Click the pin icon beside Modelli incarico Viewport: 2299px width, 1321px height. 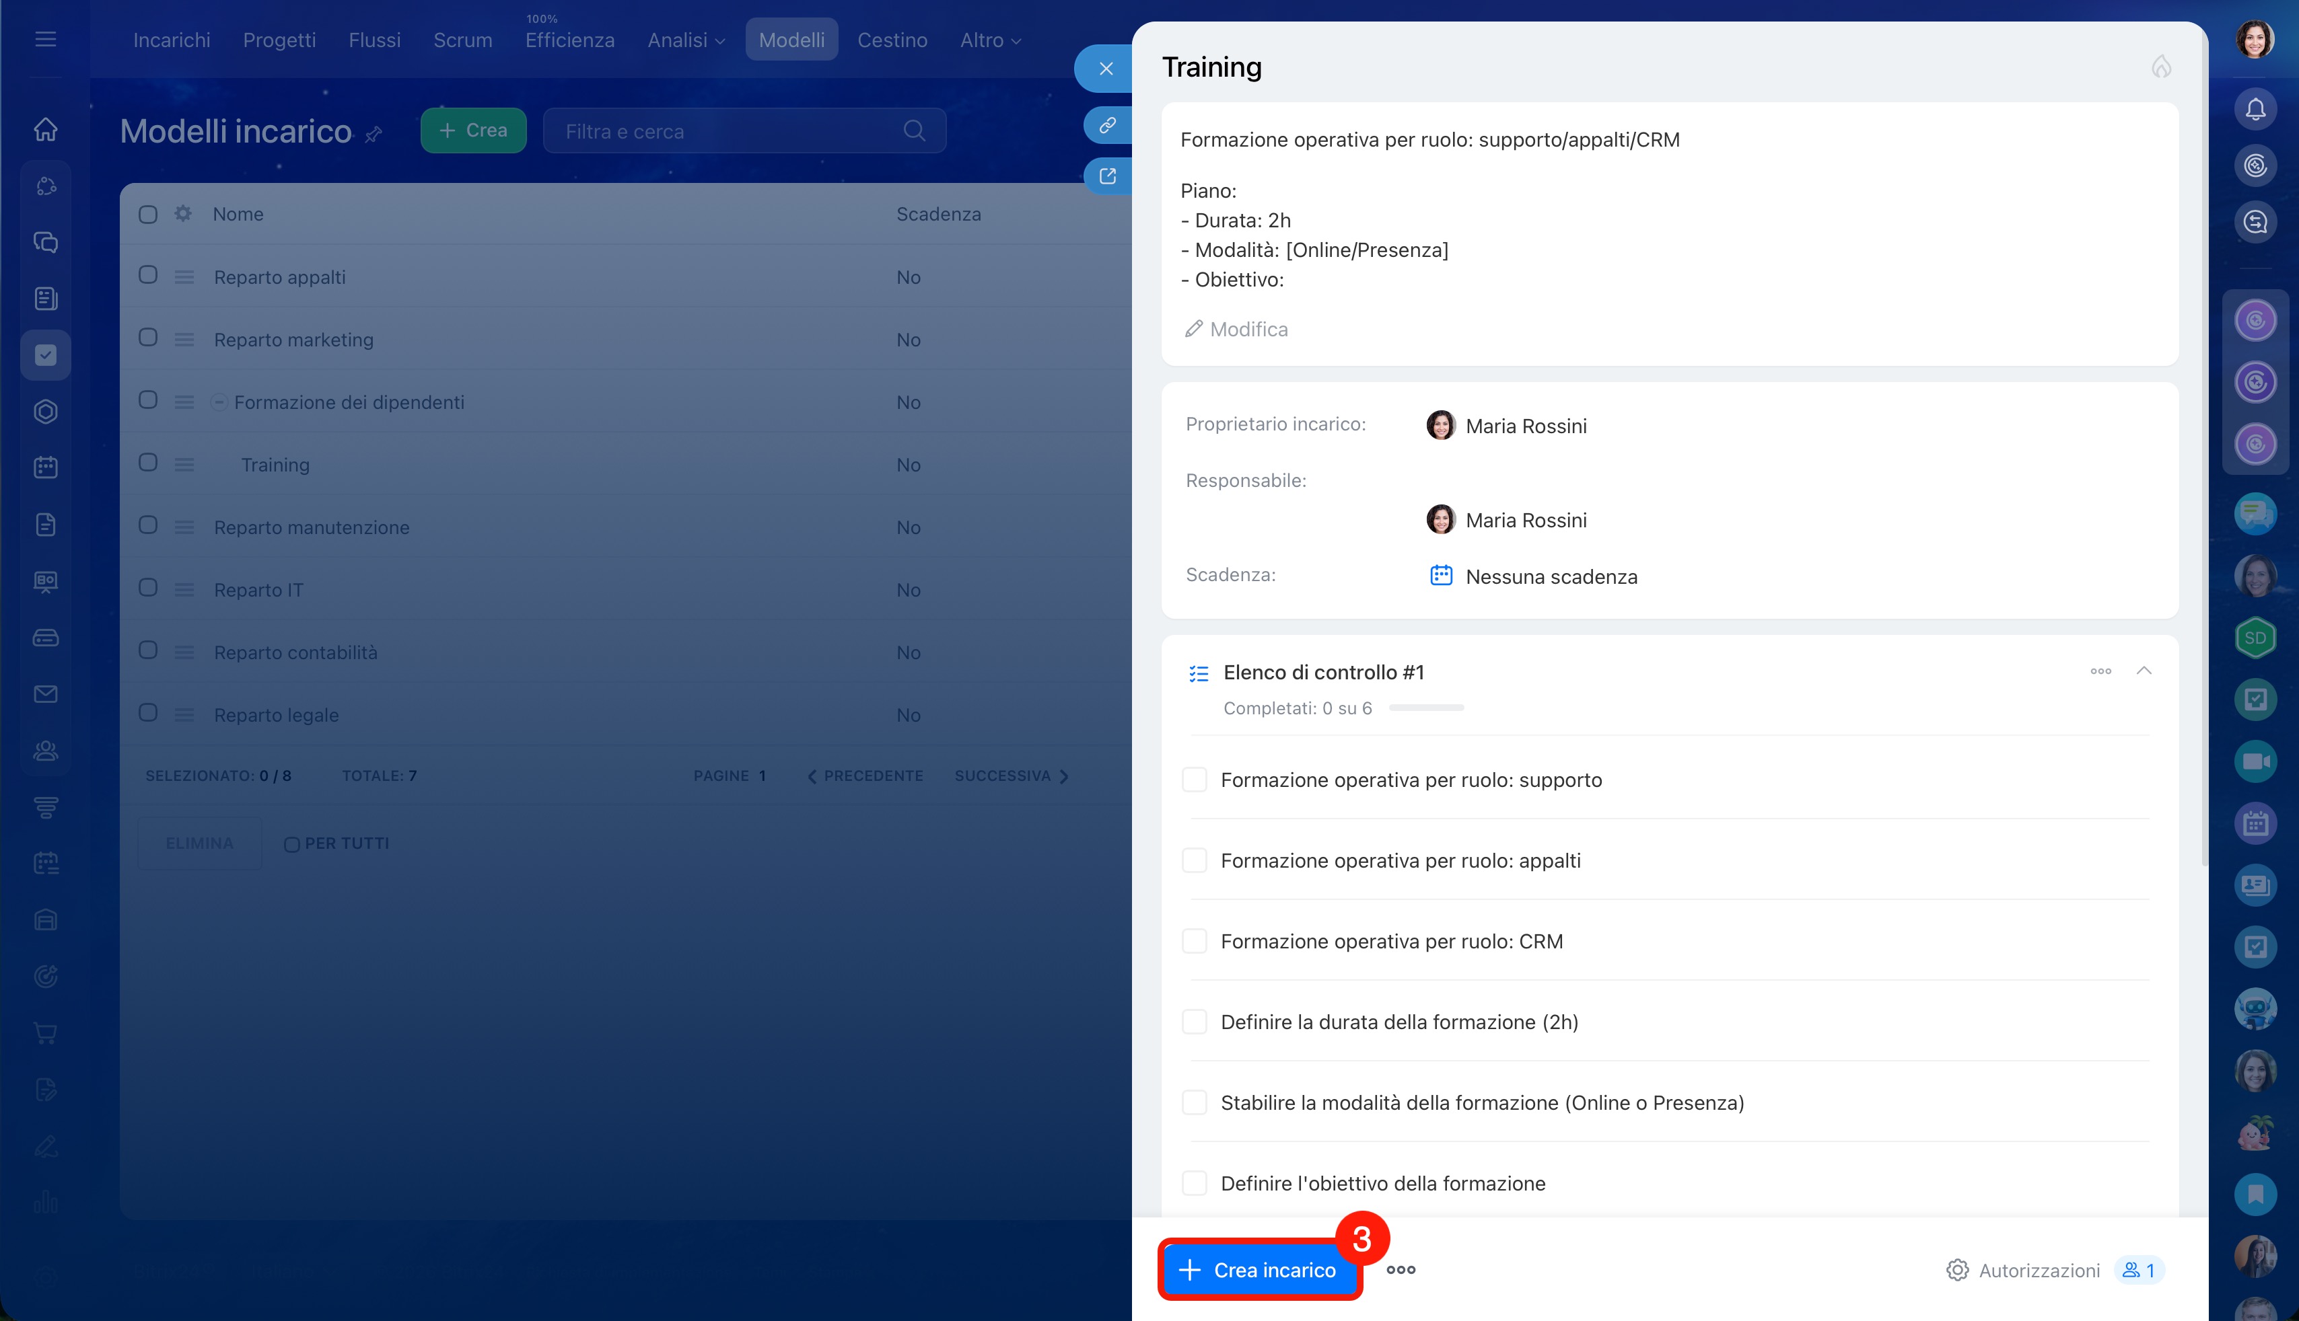pos(374,135)
